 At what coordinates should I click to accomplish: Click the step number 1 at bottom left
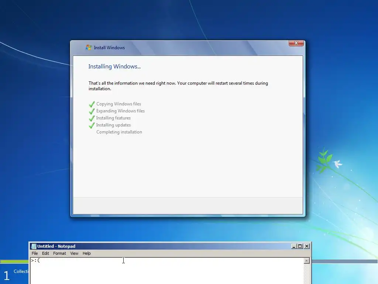7,275
